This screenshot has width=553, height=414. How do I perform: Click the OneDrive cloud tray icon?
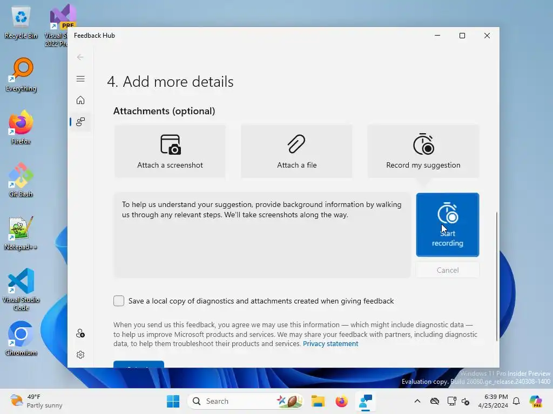[x=435, y=401]
